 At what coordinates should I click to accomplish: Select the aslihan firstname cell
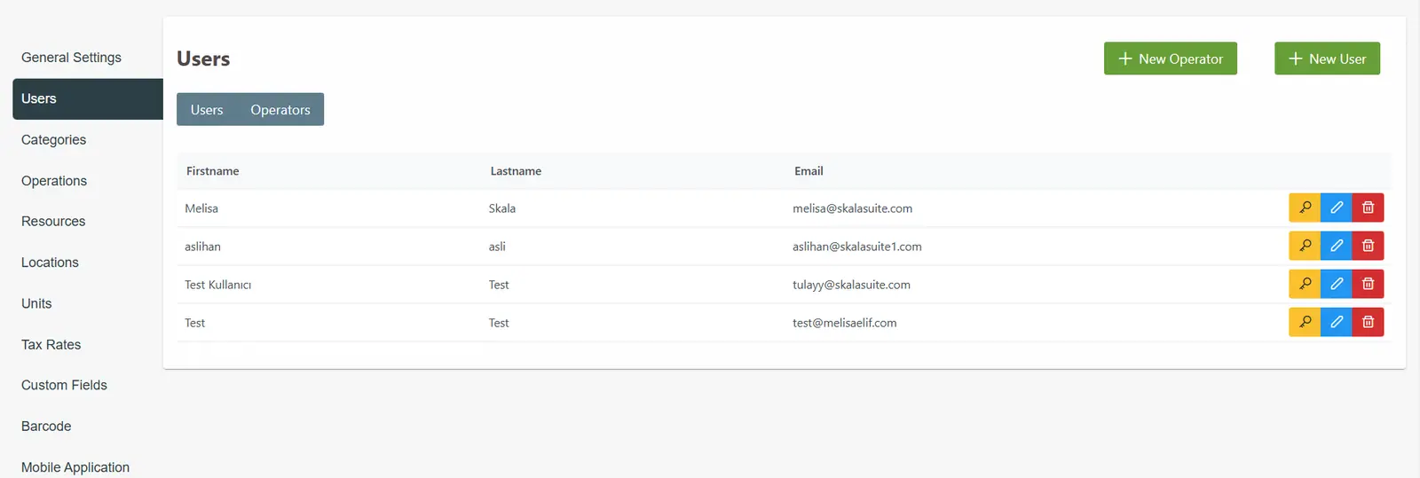pyautogui.click(x=202, y=247)
